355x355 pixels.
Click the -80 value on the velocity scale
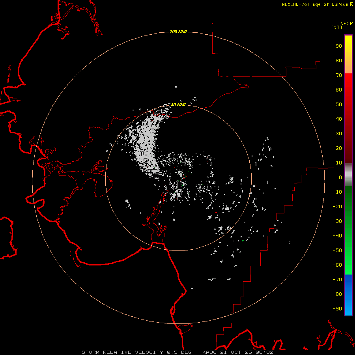[337, 294]
